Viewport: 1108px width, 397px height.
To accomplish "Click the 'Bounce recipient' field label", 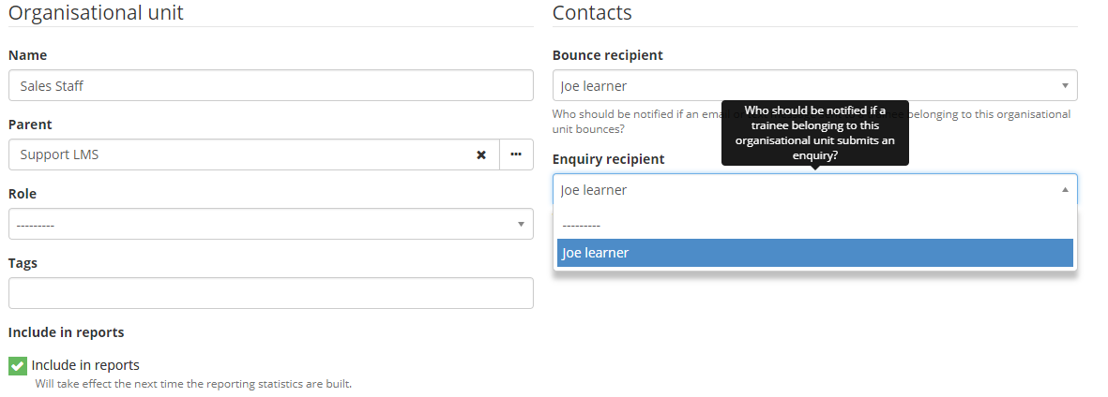I will pos(607,55).
